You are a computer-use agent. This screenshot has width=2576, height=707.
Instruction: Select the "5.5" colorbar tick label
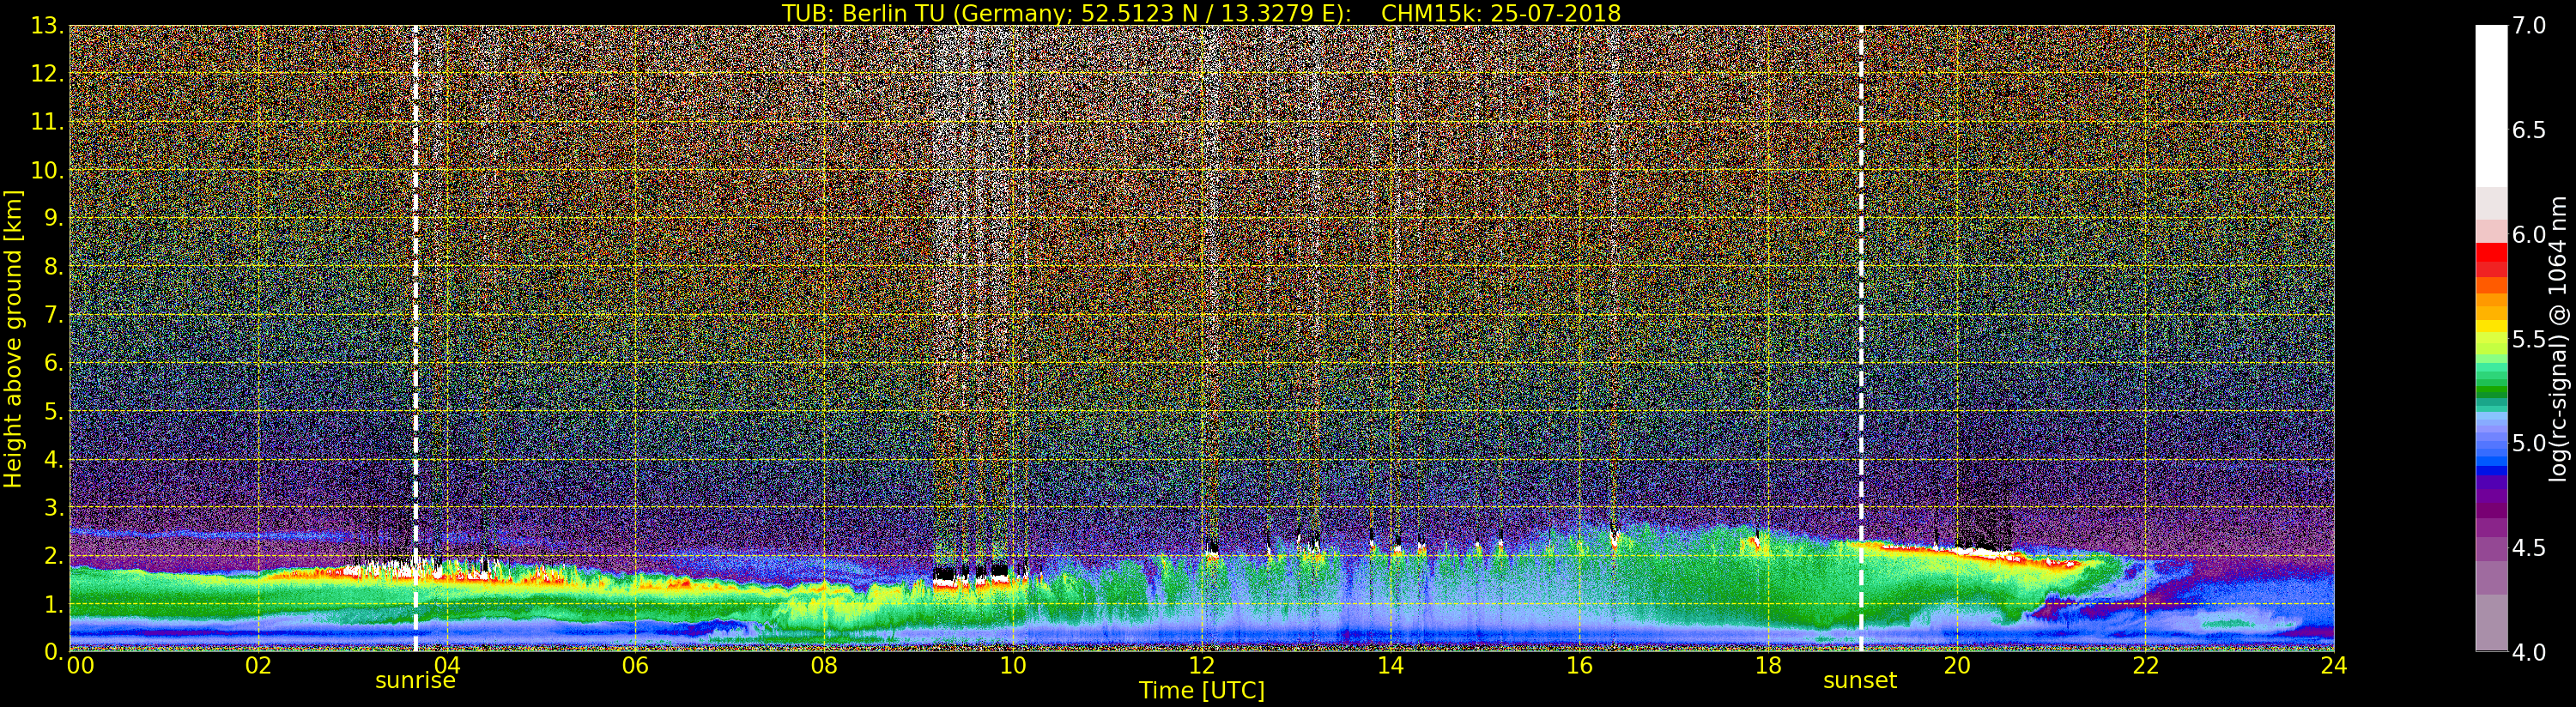coord(2530,339)
